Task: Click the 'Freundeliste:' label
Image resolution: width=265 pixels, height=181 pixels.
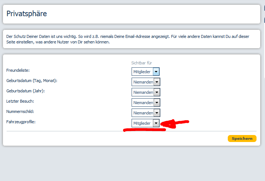Action: pos(18,70)
